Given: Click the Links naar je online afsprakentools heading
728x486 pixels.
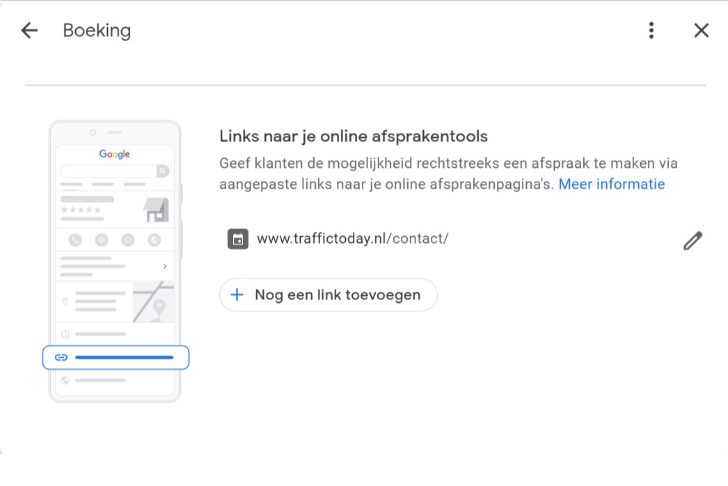Looking at the screenshot, I should click(353, 136).
